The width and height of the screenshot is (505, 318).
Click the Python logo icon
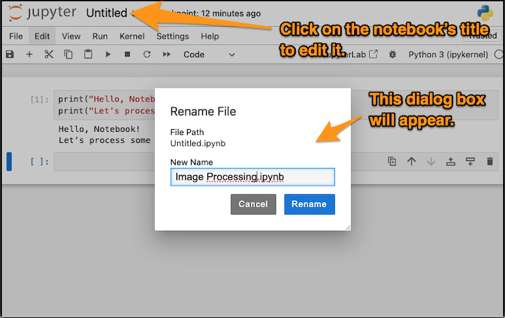click(485, 13)
